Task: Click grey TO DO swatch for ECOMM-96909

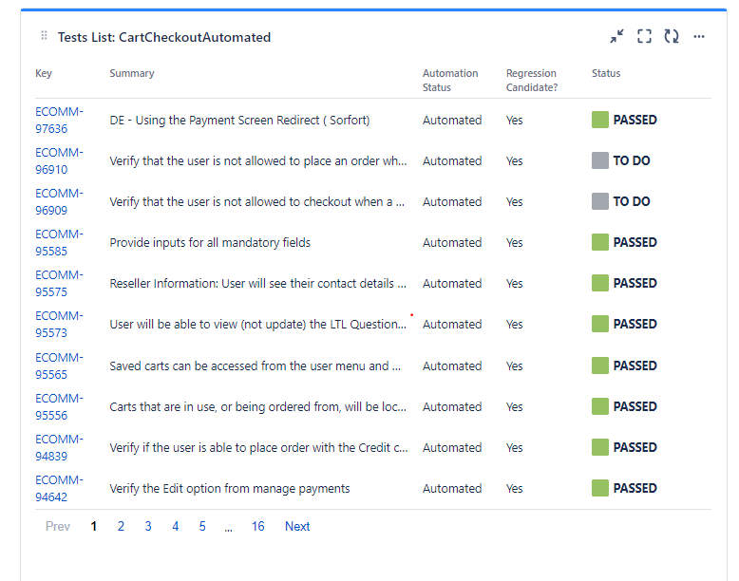Action: point(600,201)
